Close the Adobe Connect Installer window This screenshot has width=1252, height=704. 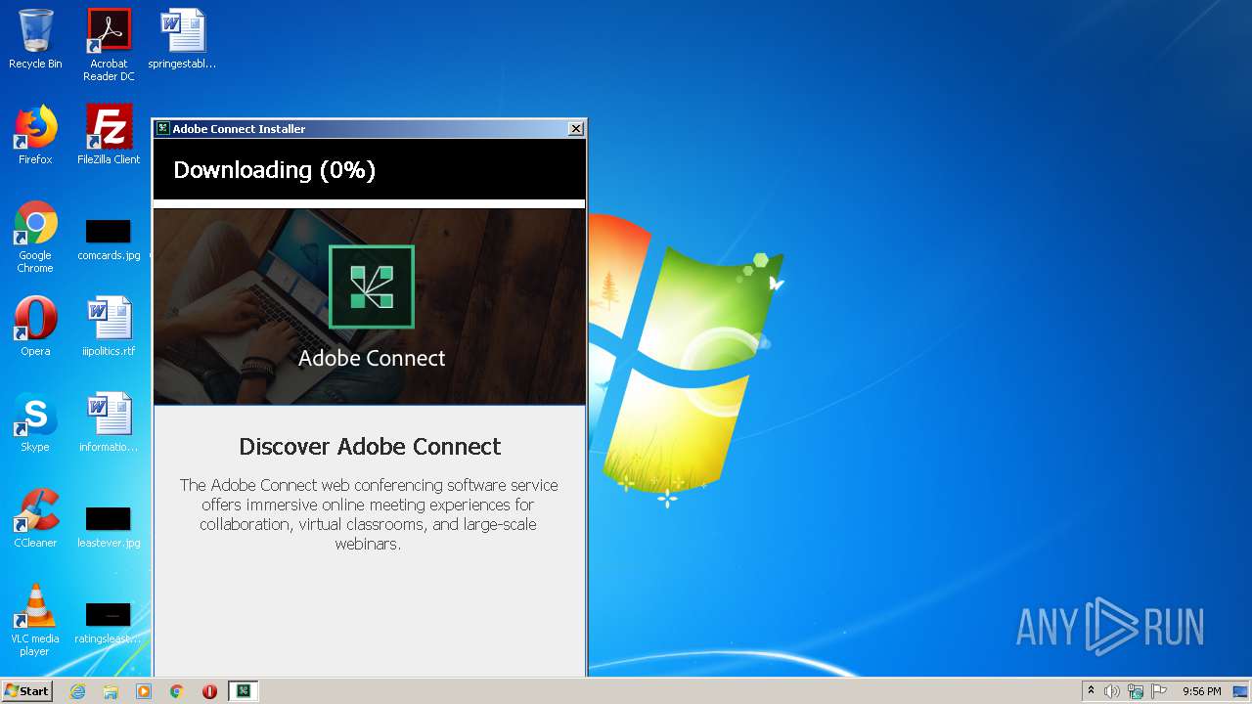(x=576, y=128)
